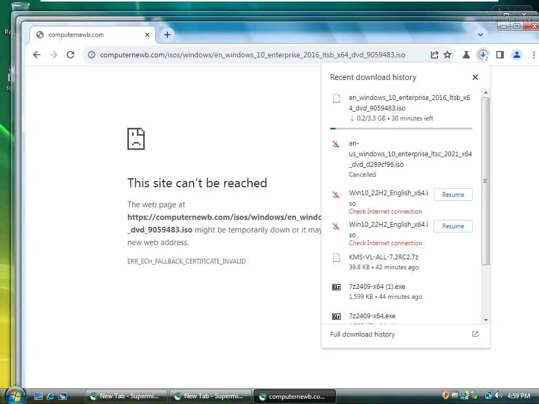Open the Chrome three-dot menu
The image size is (539, 404).
tap(534, 55)
